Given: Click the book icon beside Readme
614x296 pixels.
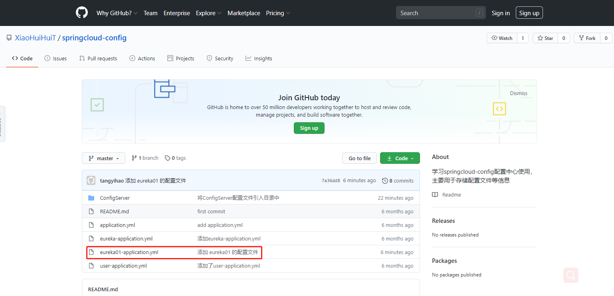Looking at the screenshot, I should [435, 195].
